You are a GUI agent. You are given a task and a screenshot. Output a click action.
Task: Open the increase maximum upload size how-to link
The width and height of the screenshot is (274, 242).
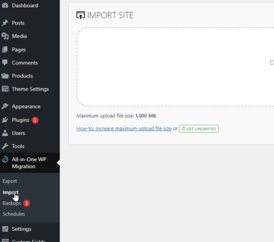[x=124, y=129]
